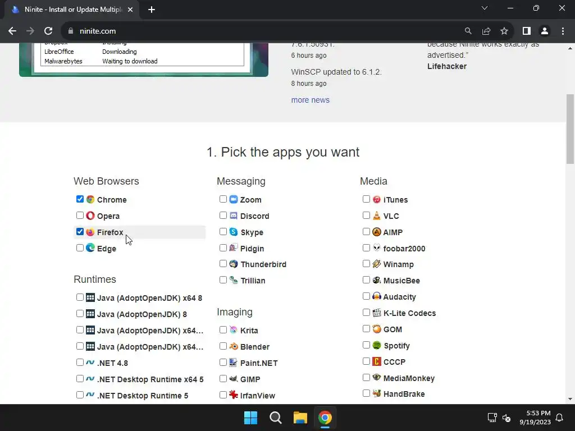Image resolution: width=575 pixels, height=431 pixels.
Task: Click the IrfanView red icon
Action: coord(234,395)
